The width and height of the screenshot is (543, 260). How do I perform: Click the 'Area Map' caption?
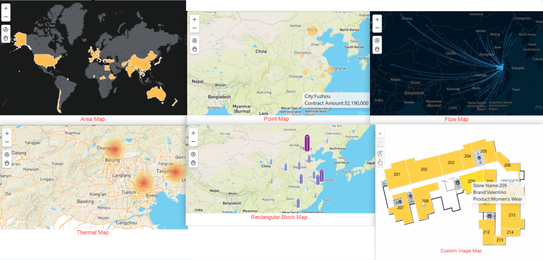92,119
